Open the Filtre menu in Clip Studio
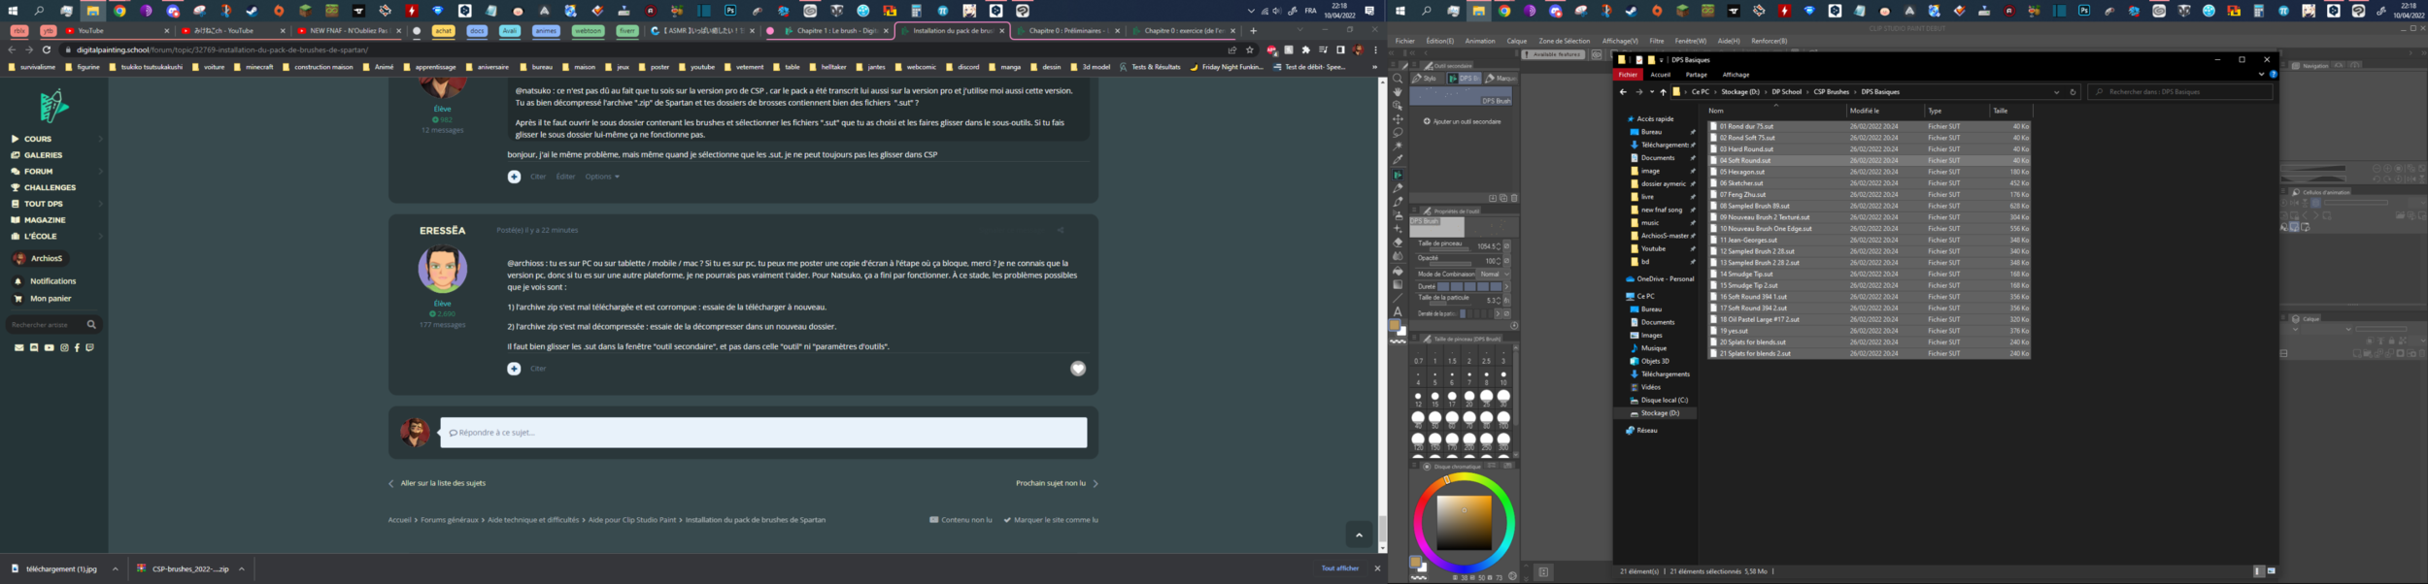The width and height of the screenshot is (2428, 584). point(1657,41)
